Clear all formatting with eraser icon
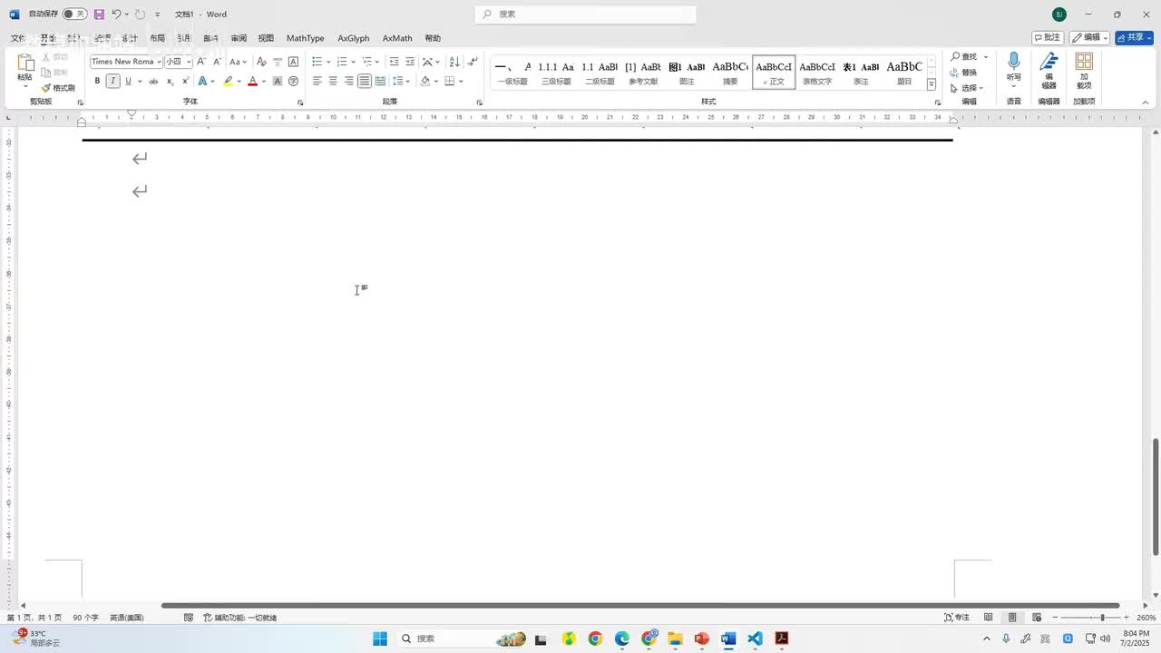The height and width of the screenshot is (653, 1161). [x=261, y=62]
